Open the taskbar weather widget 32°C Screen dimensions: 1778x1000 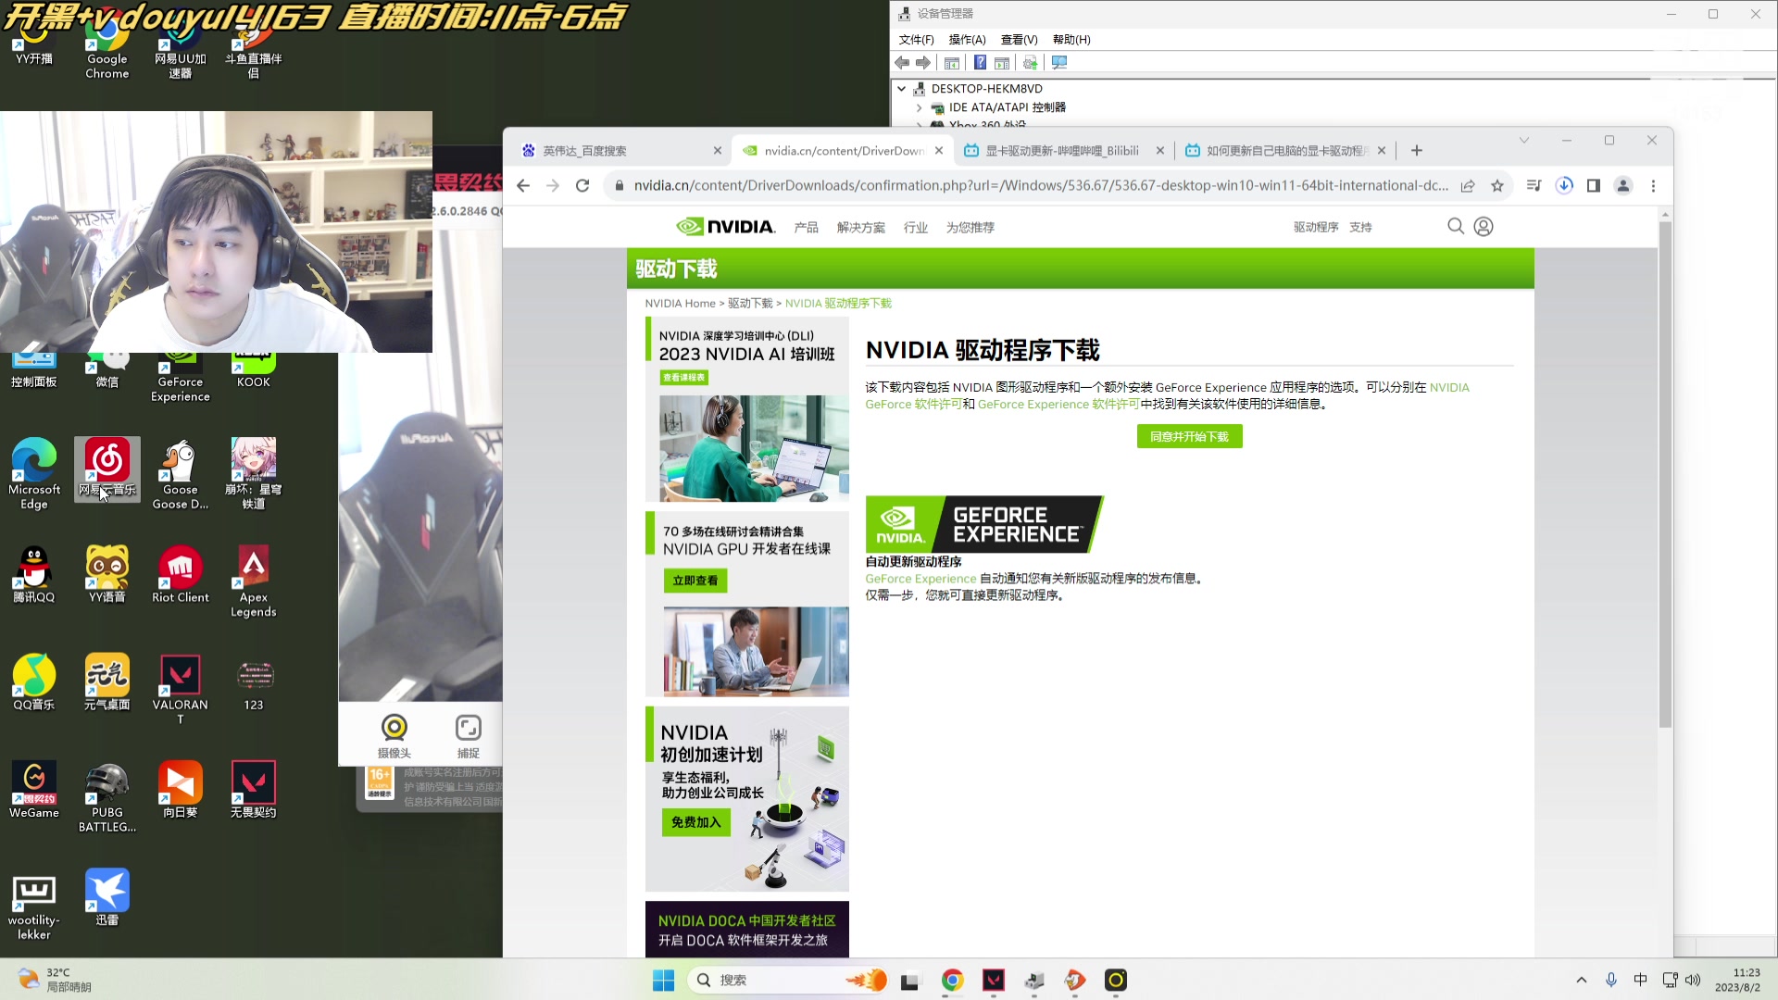[56, 980]
